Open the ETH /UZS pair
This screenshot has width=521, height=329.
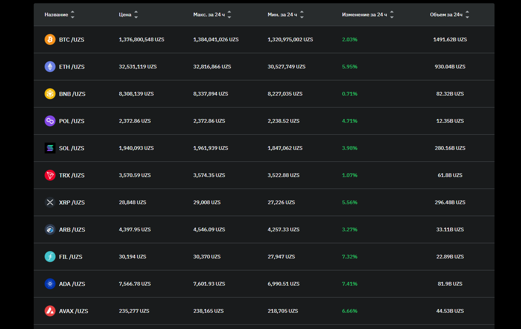[x=72, y=67]
